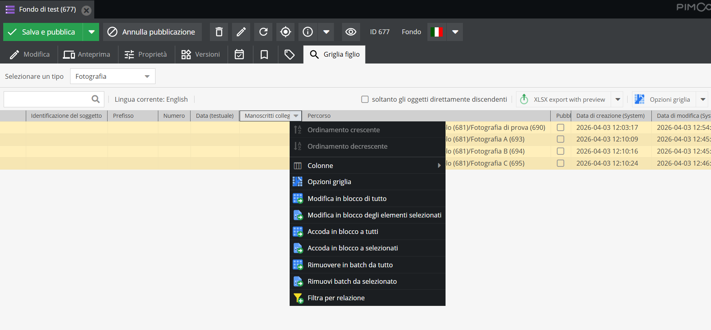Image resolution: width=711 pixels, height=330 pixels.
Task: Click the eye preview icon
Action: (351, 32)
